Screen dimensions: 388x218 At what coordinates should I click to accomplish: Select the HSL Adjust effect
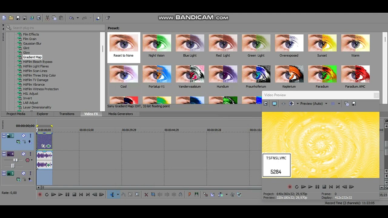tap(31, 94)
